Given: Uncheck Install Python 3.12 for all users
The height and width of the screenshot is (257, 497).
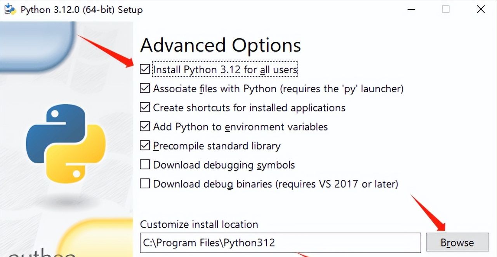Looking at the screenshot, I should coord(145,69).
